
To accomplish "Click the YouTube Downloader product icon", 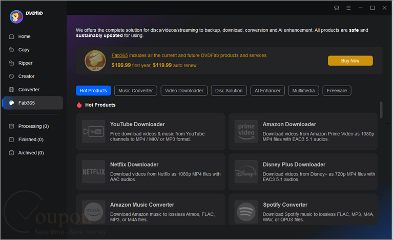I will point(93,131).
